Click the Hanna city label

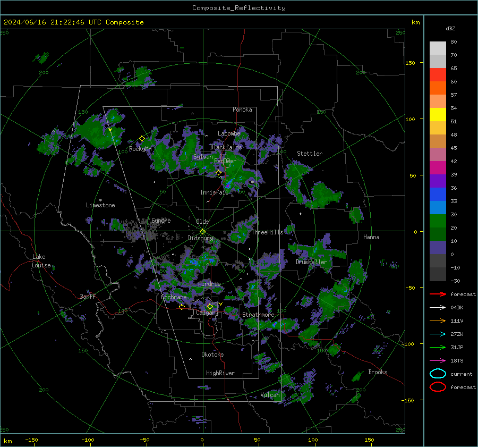(x=371, y=237)
